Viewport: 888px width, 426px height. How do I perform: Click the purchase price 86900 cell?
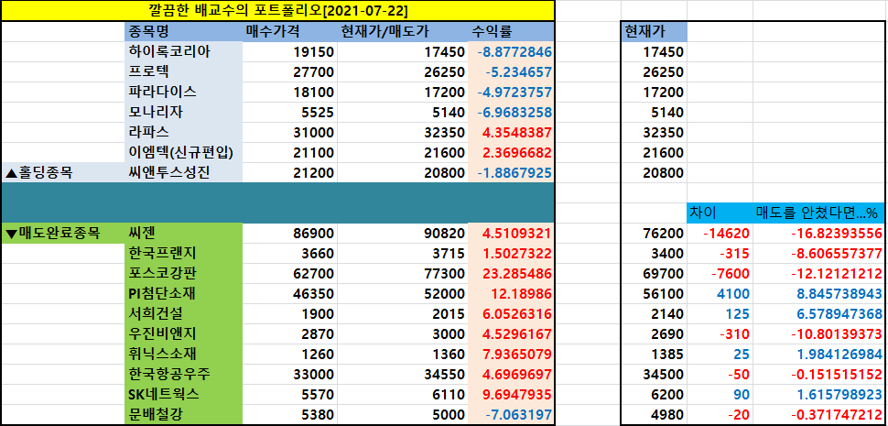tap(290, 233)
